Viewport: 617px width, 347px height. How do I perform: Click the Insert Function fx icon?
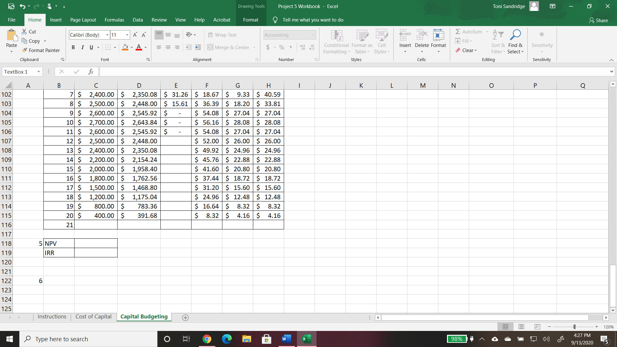(x=91, y=72)
